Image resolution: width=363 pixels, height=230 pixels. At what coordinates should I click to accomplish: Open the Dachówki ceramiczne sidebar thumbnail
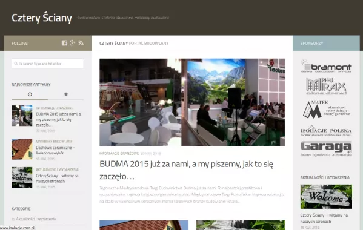(22, 149)
